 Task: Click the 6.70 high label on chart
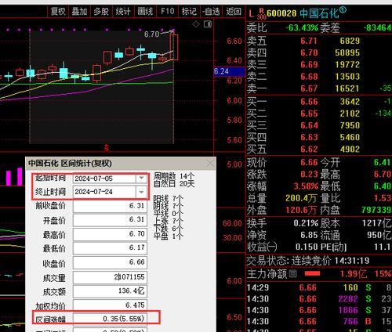151,34
